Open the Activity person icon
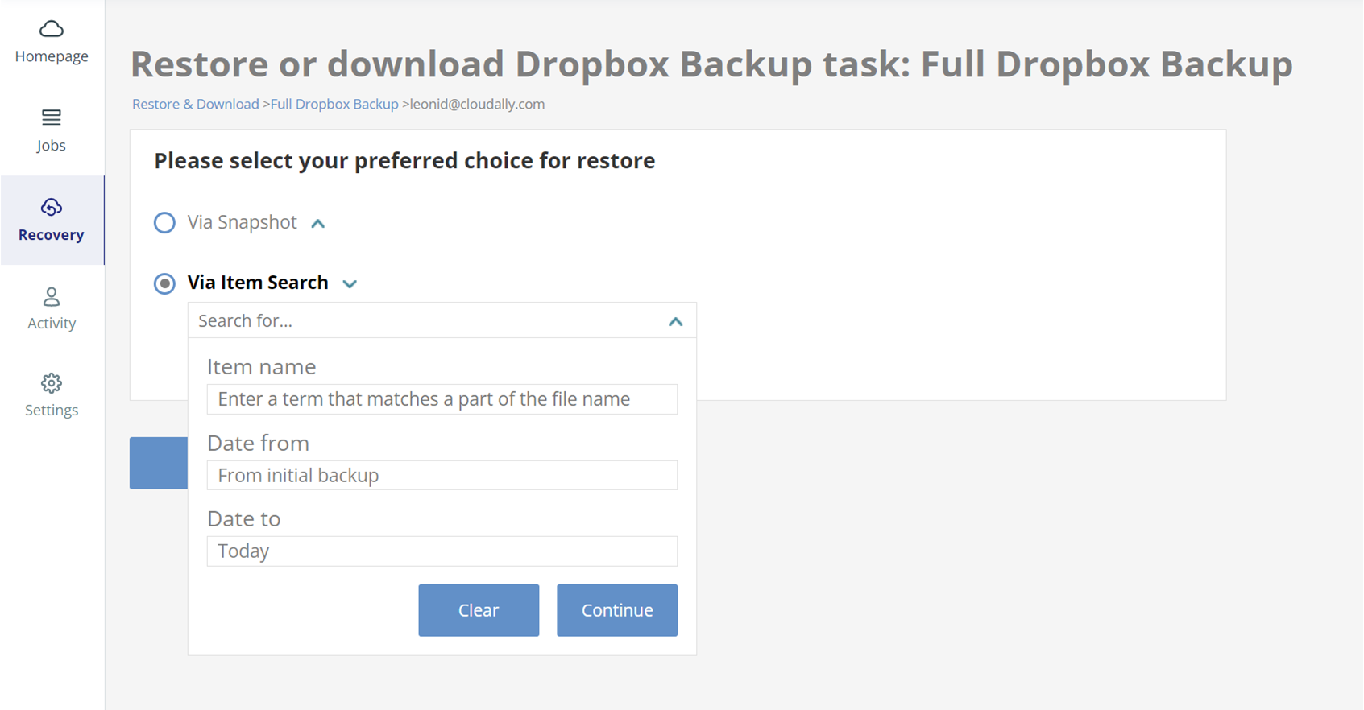The width and height of the screenshot is (1364, 710). [52, 297]
